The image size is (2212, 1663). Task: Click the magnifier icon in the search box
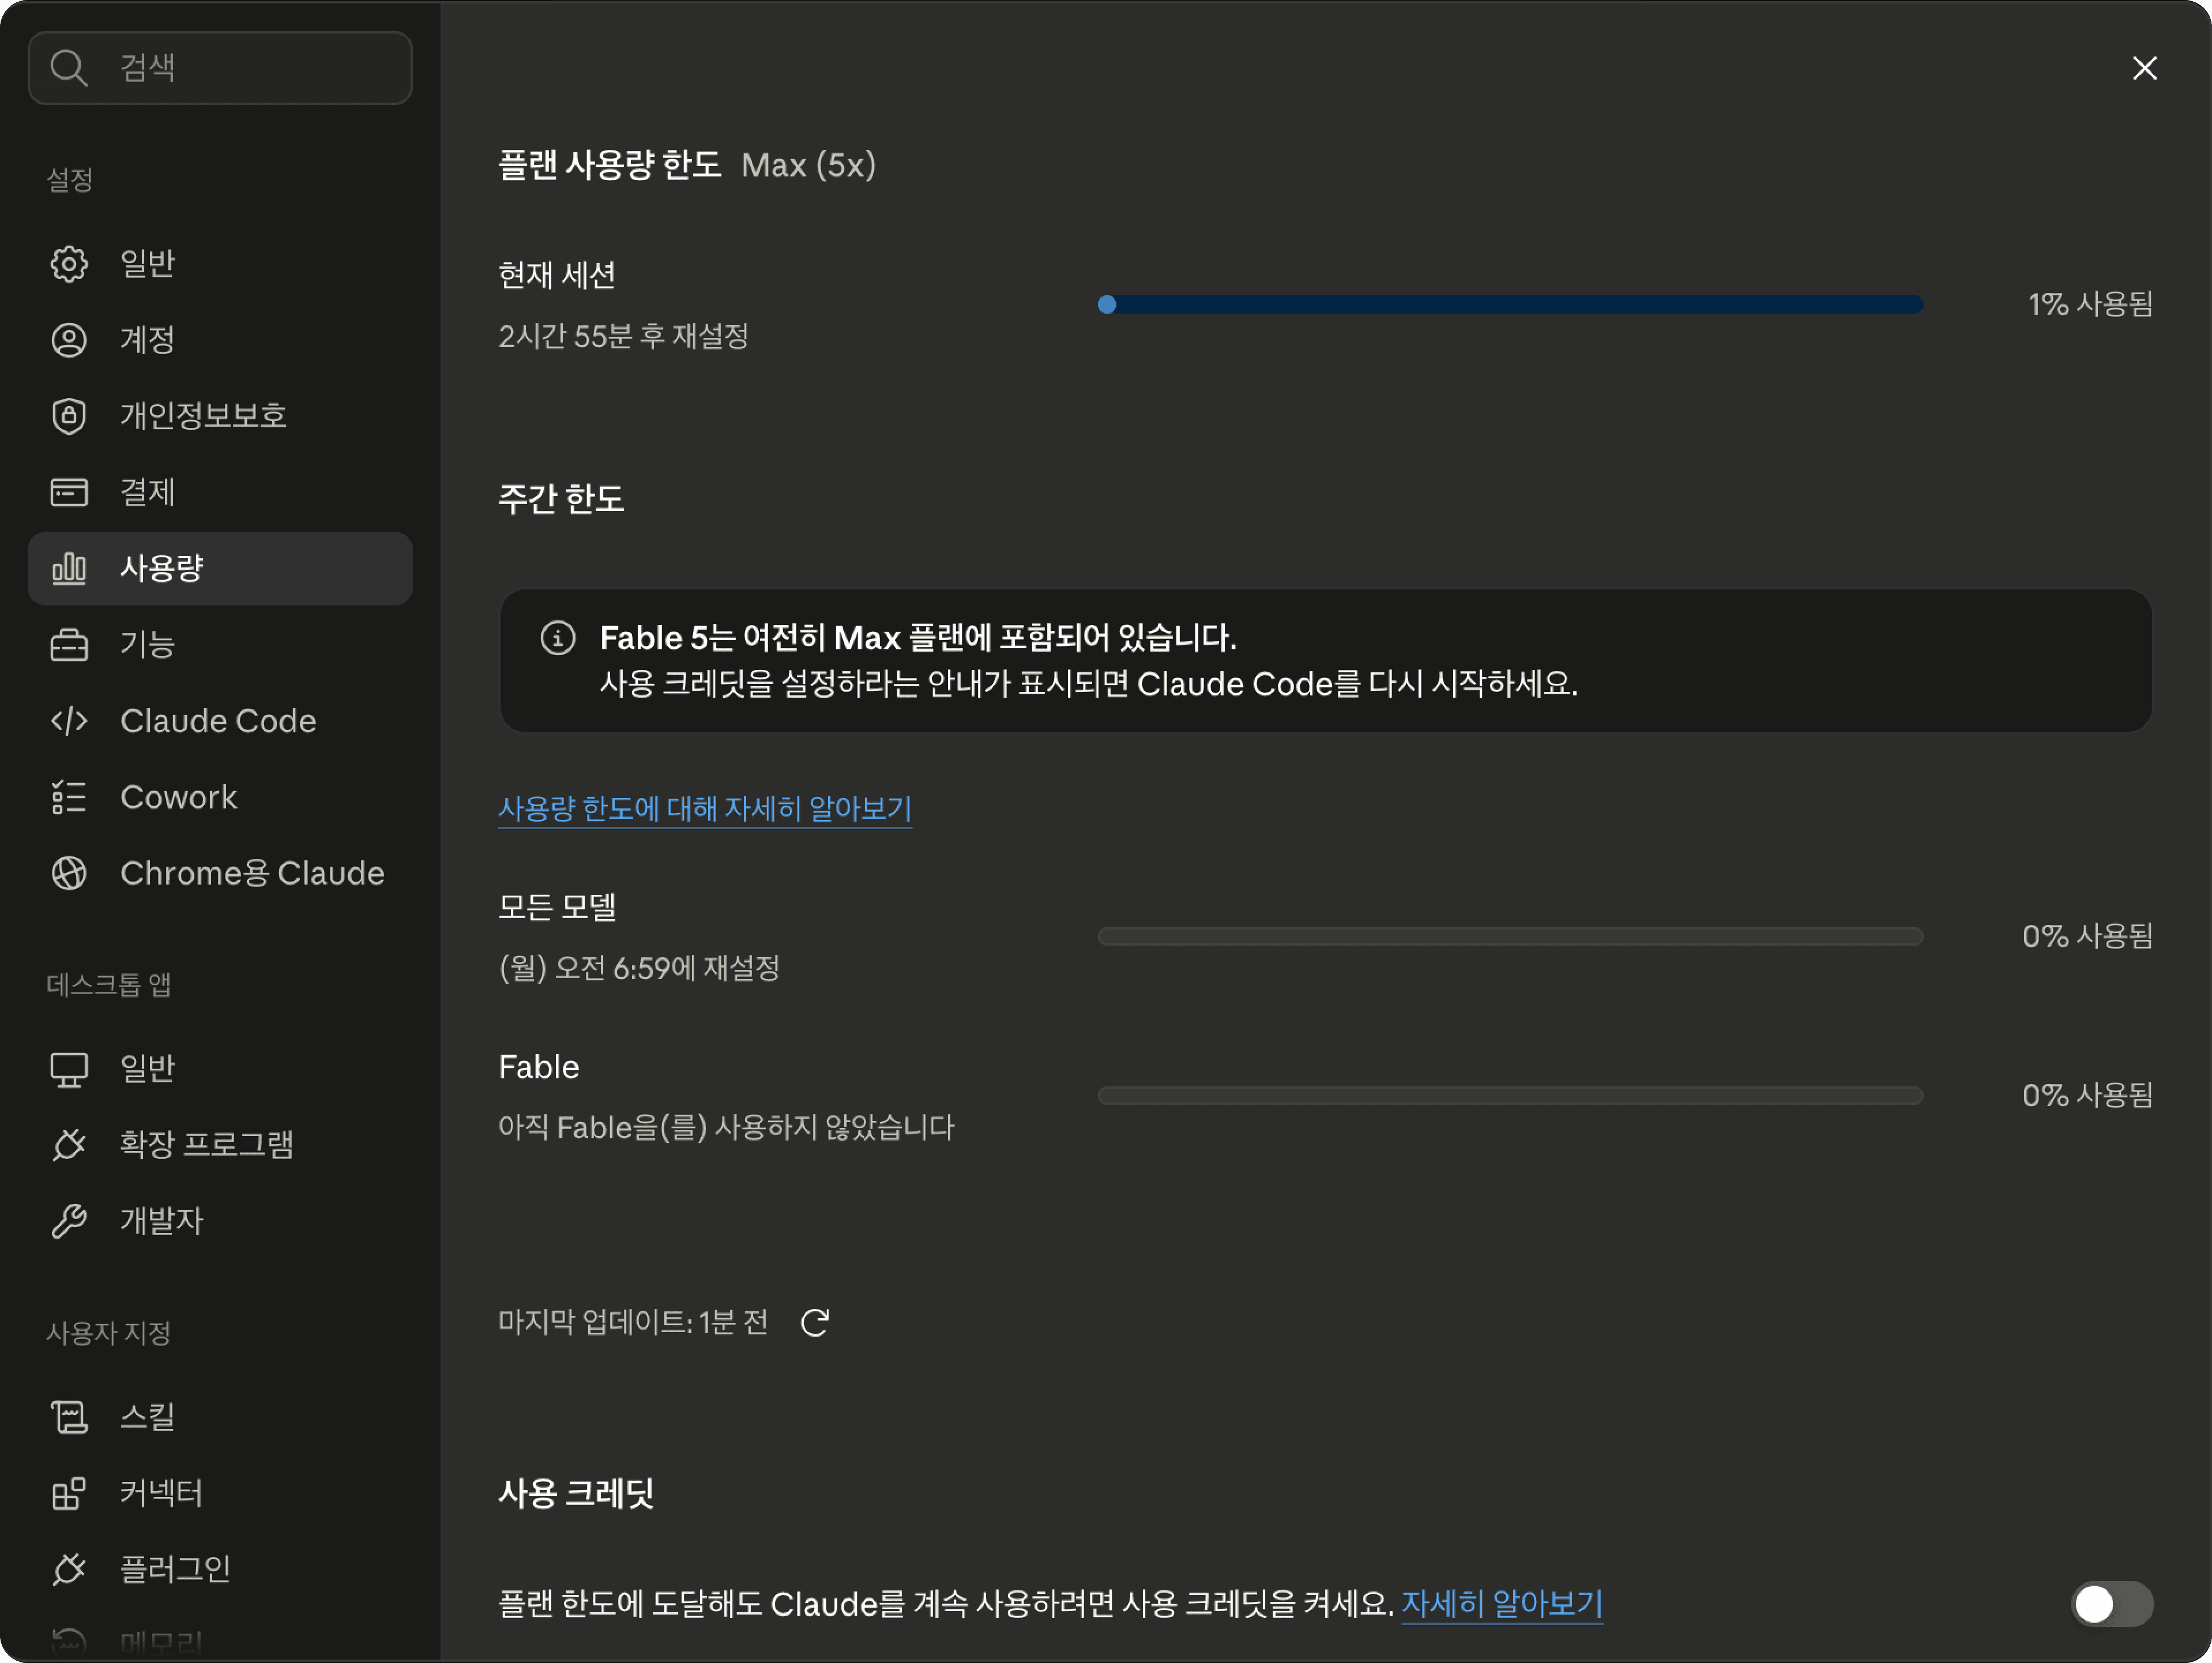pos(69,68)
